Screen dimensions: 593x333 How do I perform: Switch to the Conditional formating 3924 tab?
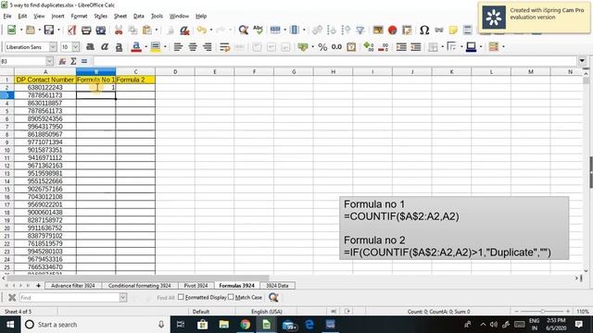click(140, 286)
